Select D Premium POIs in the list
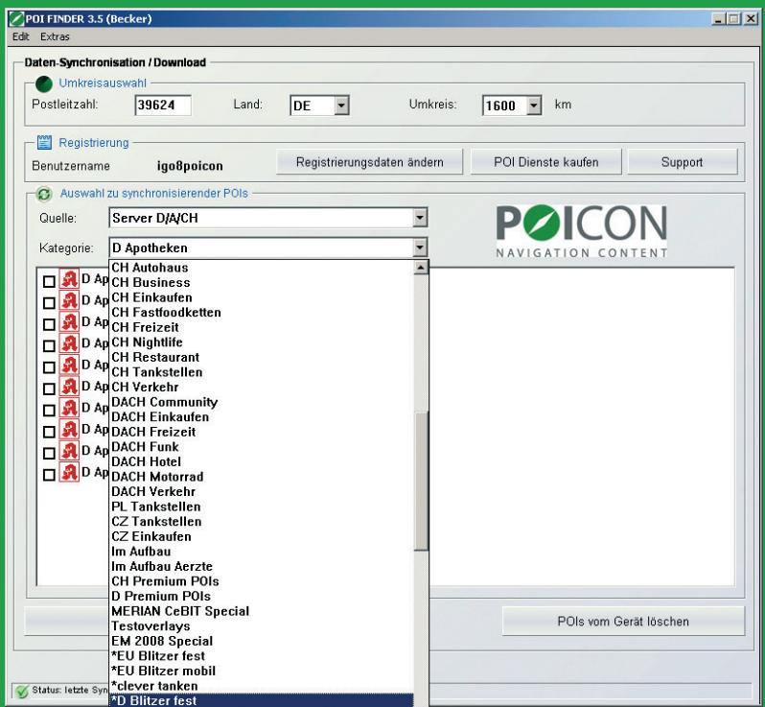Screen dimensions: 765x707 [x=262, y=596]
